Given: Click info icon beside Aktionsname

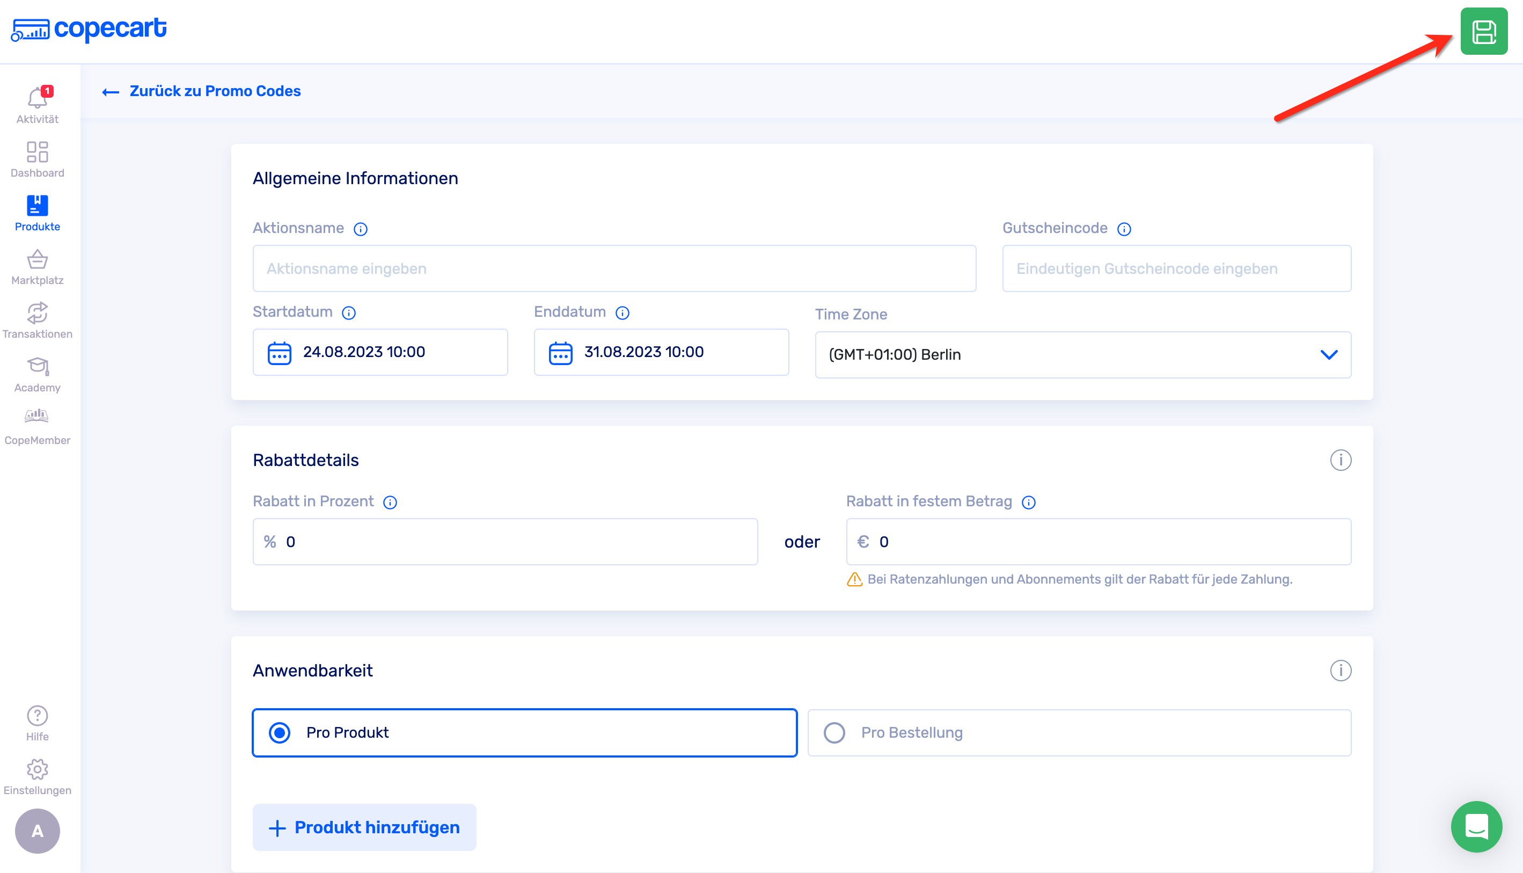Looking at the screenshot, I should 360,229.
